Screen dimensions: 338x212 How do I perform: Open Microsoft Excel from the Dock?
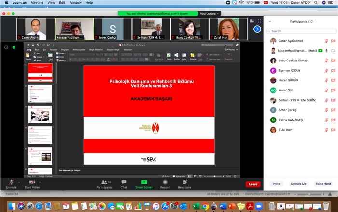(196, 206)
